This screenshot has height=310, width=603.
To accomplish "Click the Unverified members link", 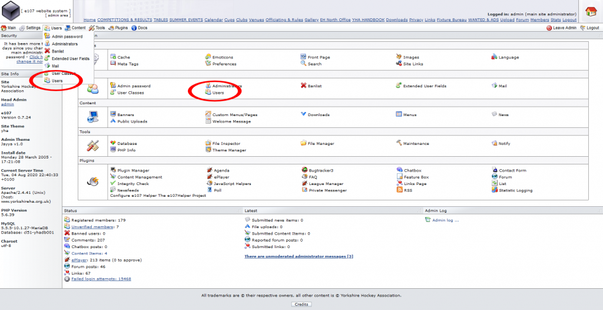I will (x=92, y=226).
